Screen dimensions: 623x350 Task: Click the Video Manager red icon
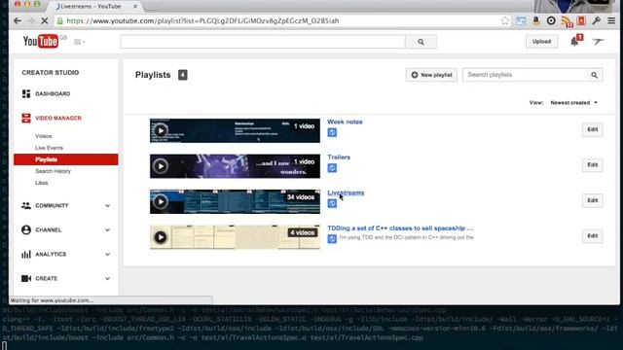tap(26, 118)
